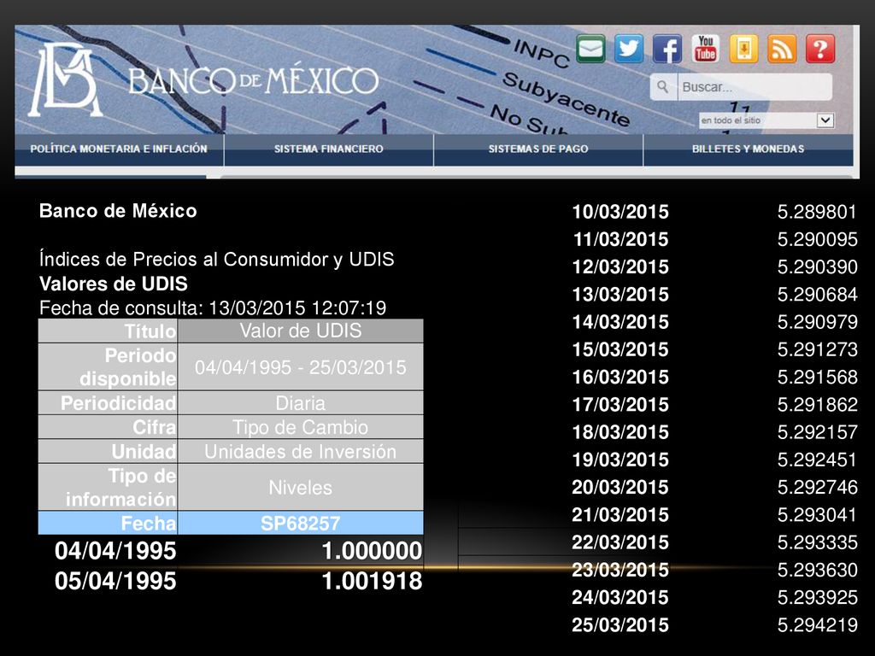Select the date 15/03/2015
This screenshot has width=875, height=656.
click(x=620, y=349)
